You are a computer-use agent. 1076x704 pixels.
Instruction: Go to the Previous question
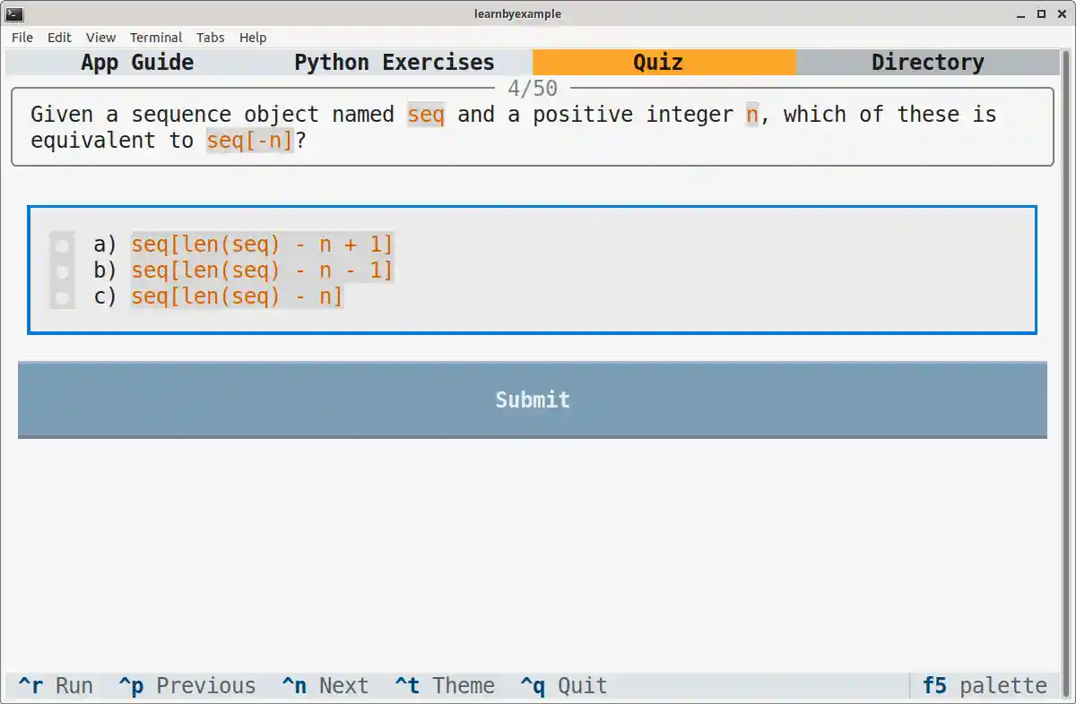point(187,685)
